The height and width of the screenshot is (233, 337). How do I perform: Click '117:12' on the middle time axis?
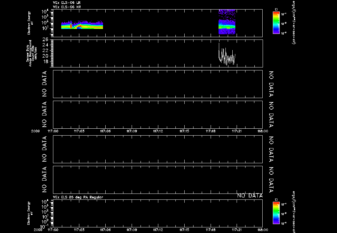click(x=158, y=131)
